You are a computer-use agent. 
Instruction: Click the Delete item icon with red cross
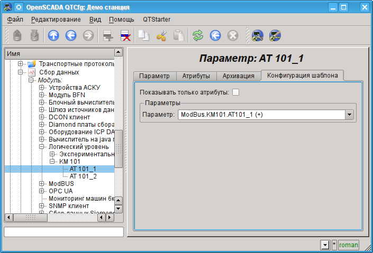[126, 35]
